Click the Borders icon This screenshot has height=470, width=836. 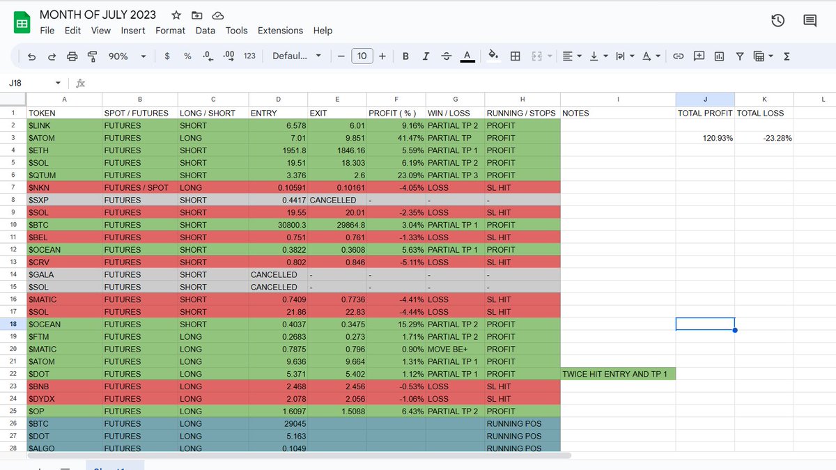[516, 56]
